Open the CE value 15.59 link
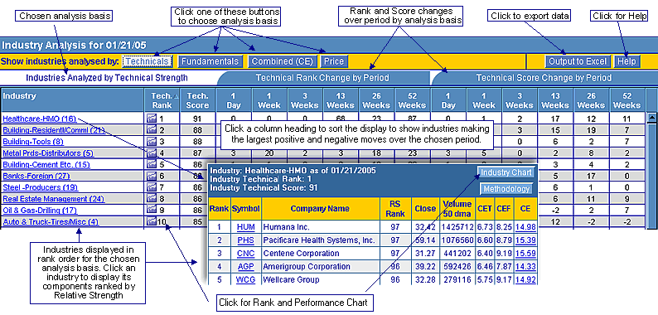 (x=525, y=254)
